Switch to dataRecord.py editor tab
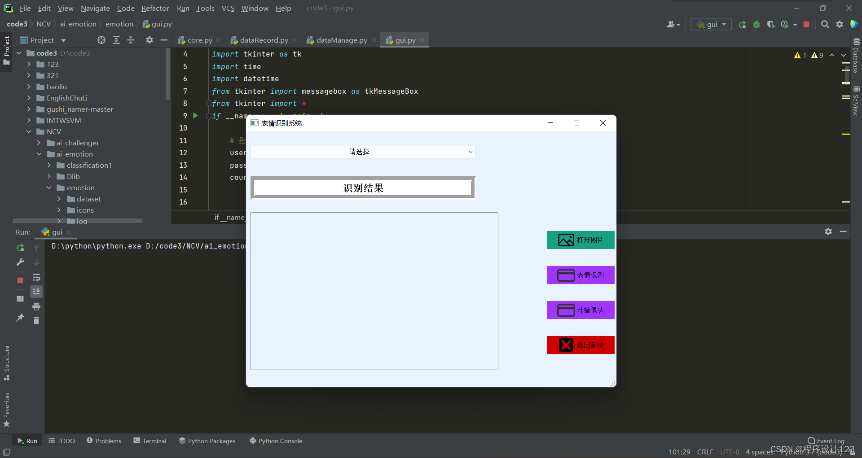 pos(264,40)
